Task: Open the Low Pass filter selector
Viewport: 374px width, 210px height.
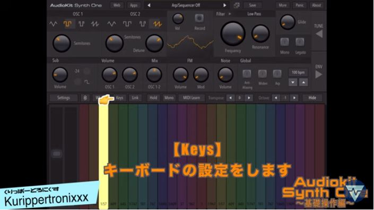Action: click(x=254, y=14)
